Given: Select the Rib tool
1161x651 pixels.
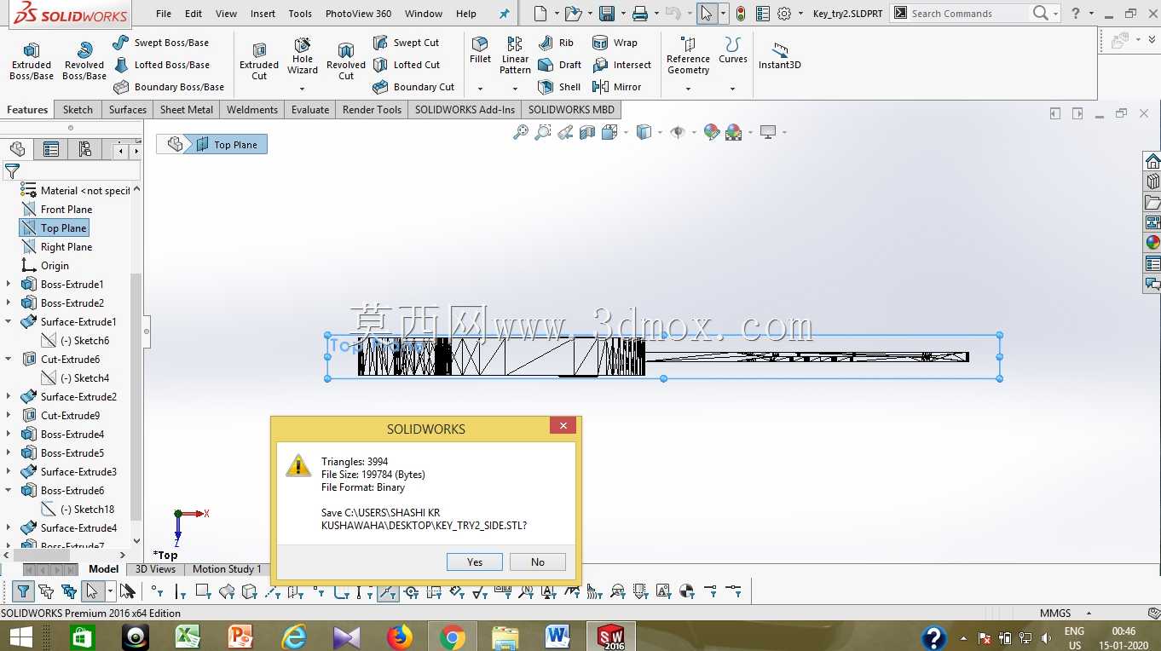Looking at the screenshot, I should point(556,43).
